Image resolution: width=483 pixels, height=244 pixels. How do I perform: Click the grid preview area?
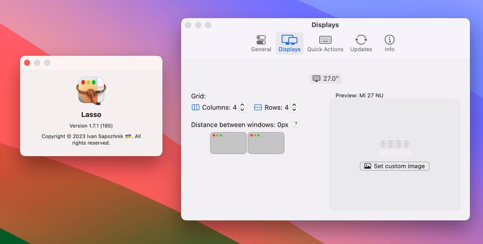click(x=395, y=155)
